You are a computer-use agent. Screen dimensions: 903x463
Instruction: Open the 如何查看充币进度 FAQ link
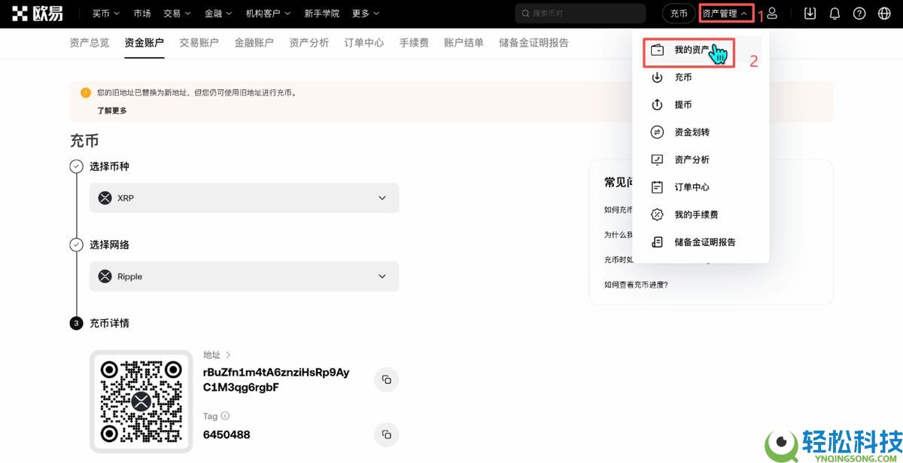pyautogui.click(x=637, y=285)
